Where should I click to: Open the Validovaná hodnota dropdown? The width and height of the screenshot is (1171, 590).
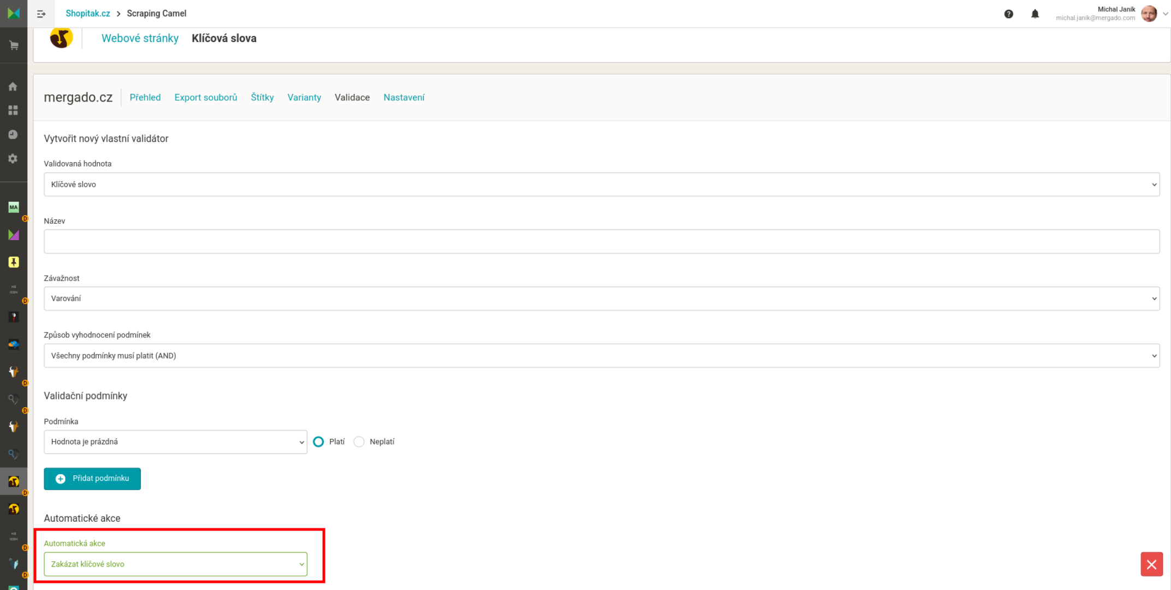[601, 184]
